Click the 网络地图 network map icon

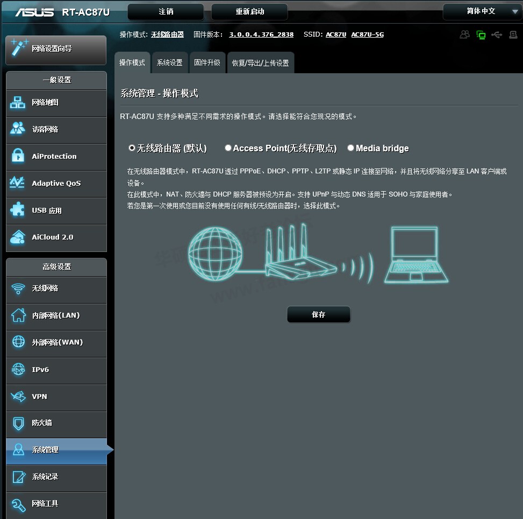tap(18, 102)
